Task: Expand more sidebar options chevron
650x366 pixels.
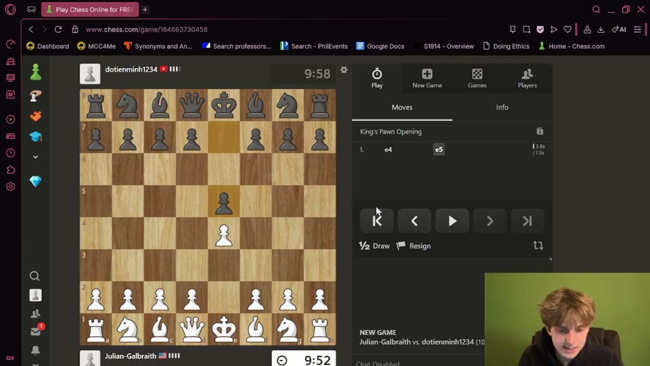Action: tap(36, 157)
